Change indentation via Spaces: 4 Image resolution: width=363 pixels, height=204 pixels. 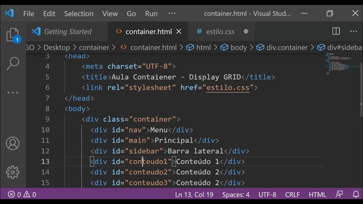point(236,195)
